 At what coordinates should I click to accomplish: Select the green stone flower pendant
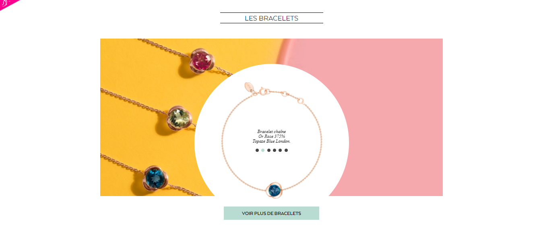pos(180,118)
